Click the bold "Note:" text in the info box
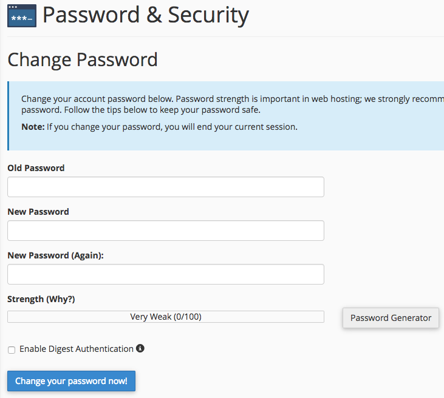The width and height of the screenshot is (444, 398). pos(33,127)
